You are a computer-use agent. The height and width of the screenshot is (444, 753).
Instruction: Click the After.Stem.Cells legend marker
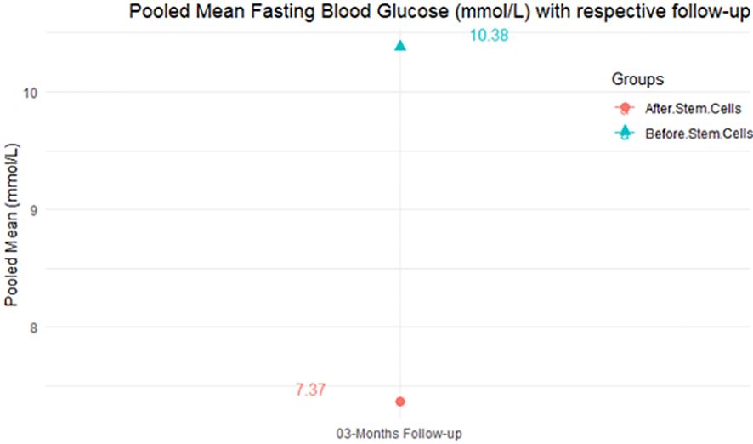tap(625, 109)
